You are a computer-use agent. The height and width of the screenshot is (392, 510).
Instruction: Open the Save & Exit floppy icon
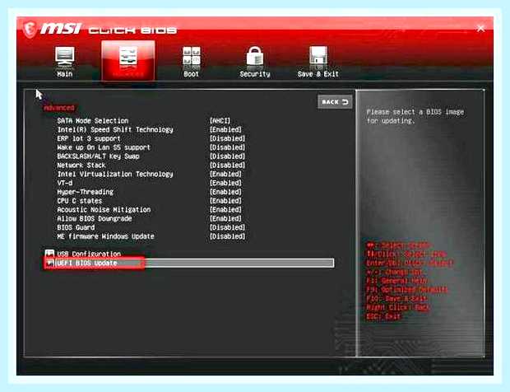(318, 57)
